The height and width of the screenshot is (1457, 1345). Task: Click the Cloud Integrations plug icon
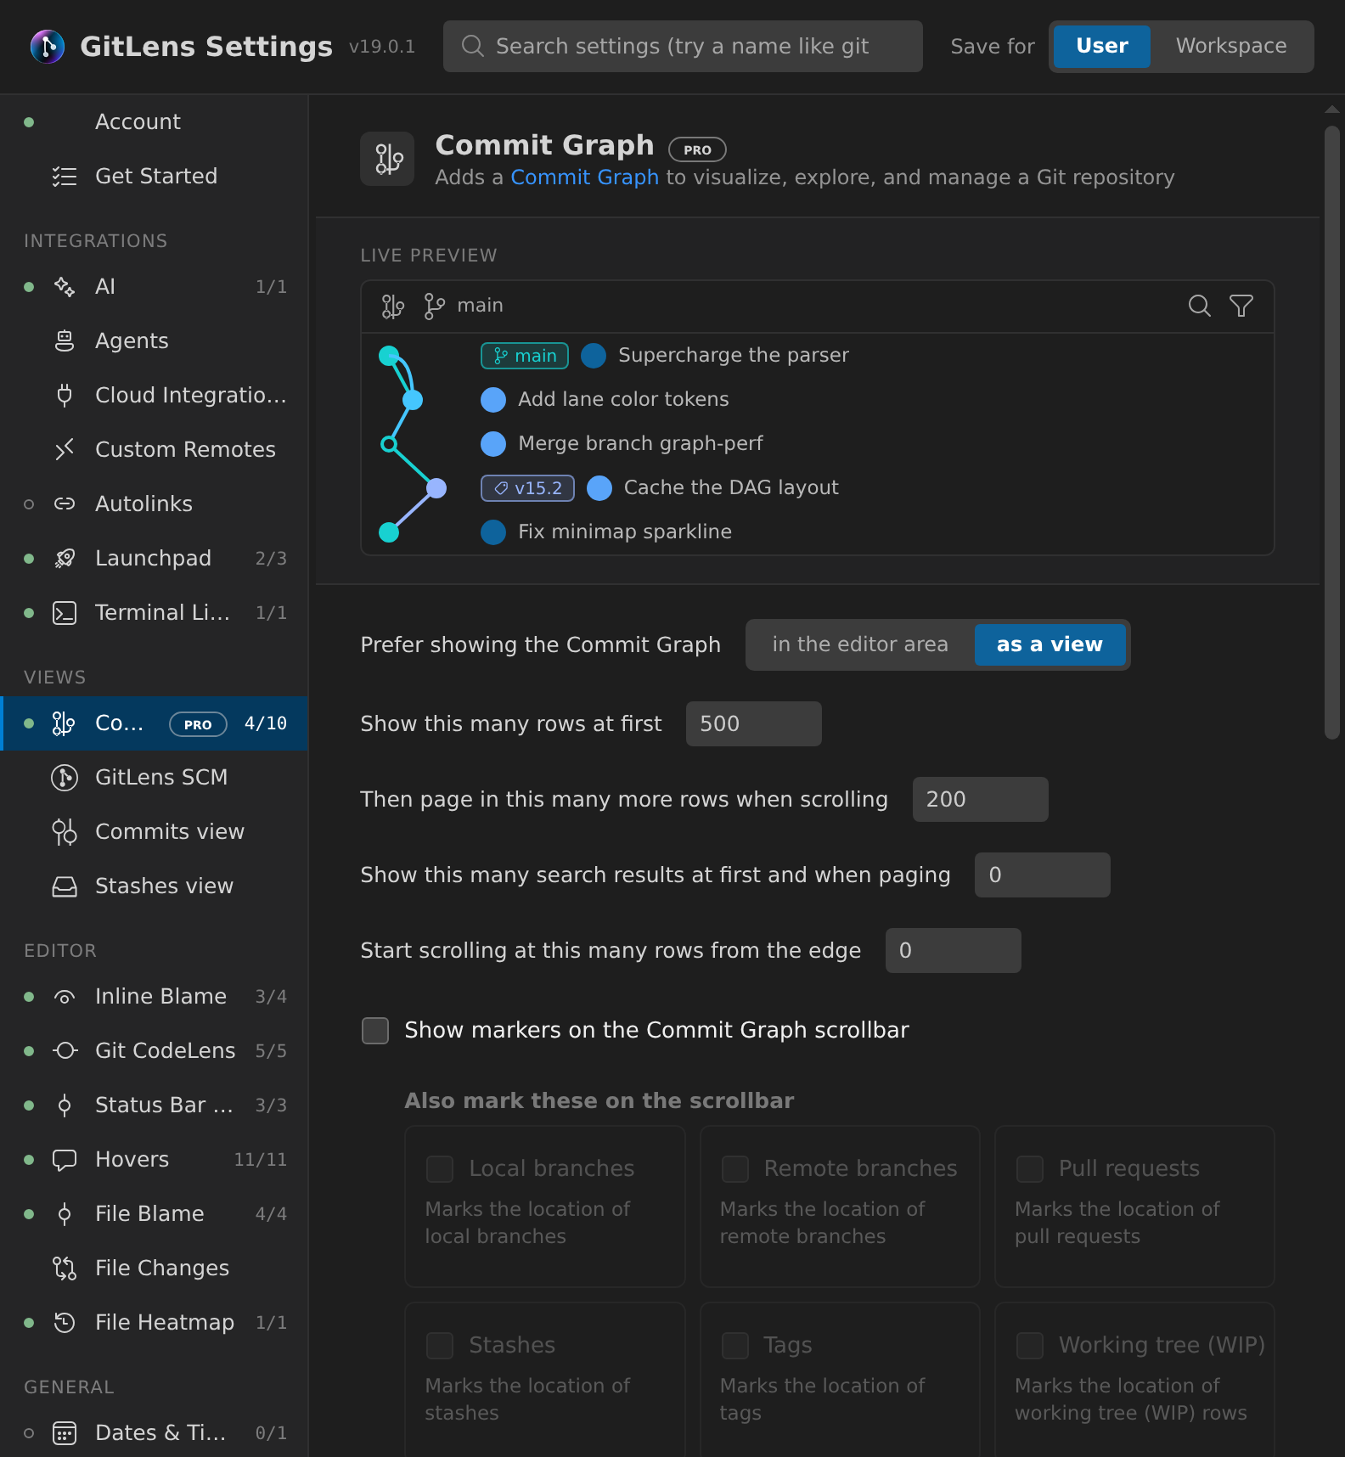tap(65, 396)
